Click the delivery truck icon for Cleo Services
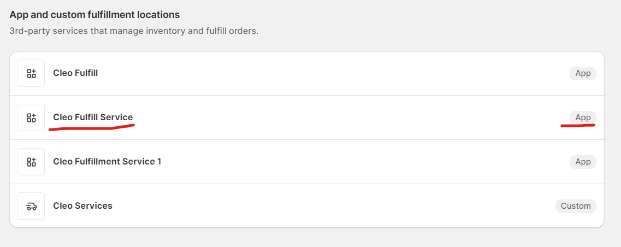 pyautogui.click(x=31, y=206)
